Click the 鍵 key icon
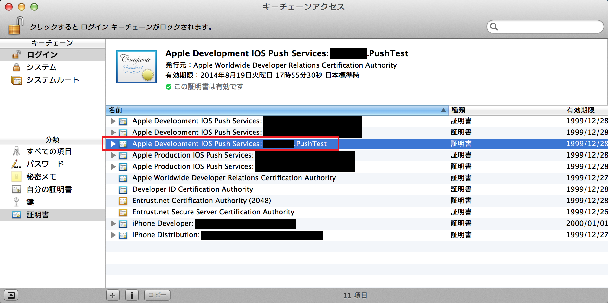Image resolution: width=608 pixels, height=303 pixels. point(16,202)
